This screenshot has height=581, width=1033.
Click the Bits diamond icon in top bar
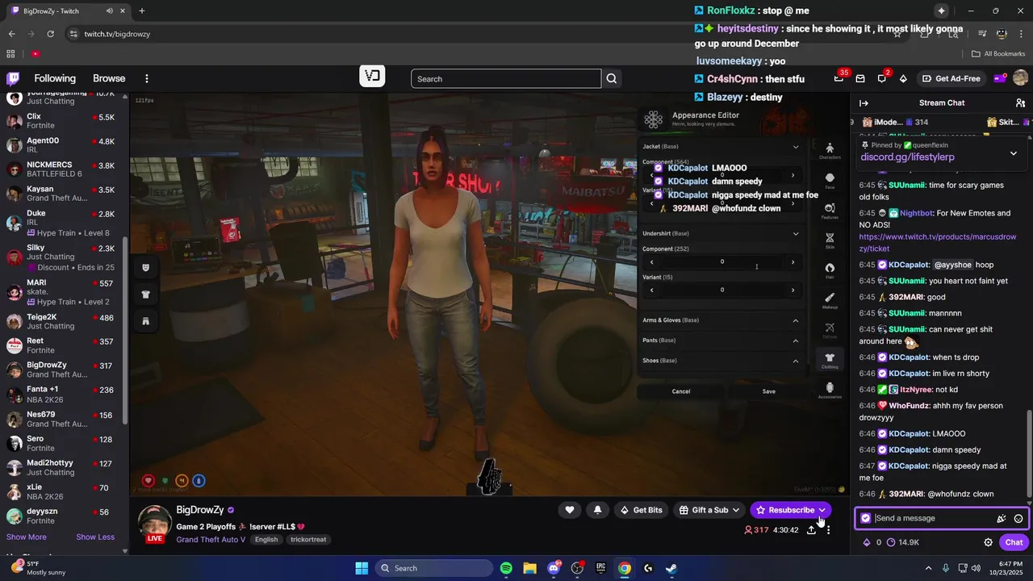[x=903, y=78]
